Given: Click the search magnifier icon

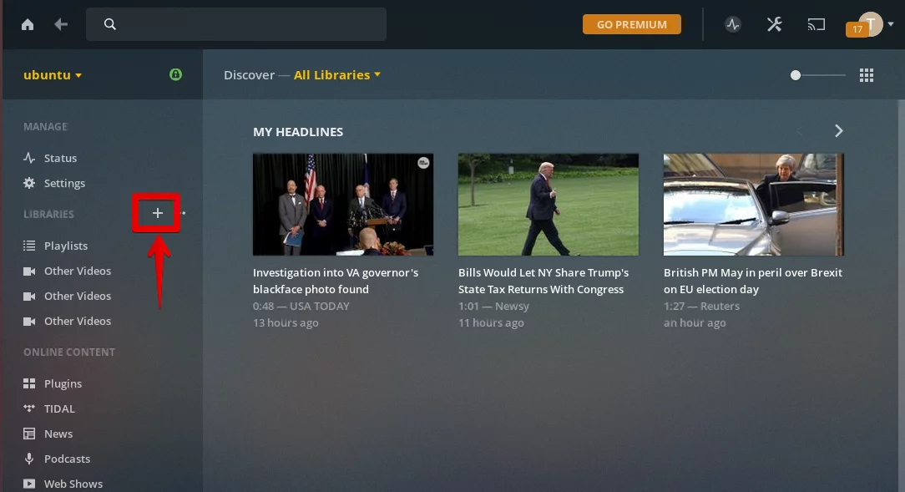Looking at the screenshot, I should click(x=109, y=24).
